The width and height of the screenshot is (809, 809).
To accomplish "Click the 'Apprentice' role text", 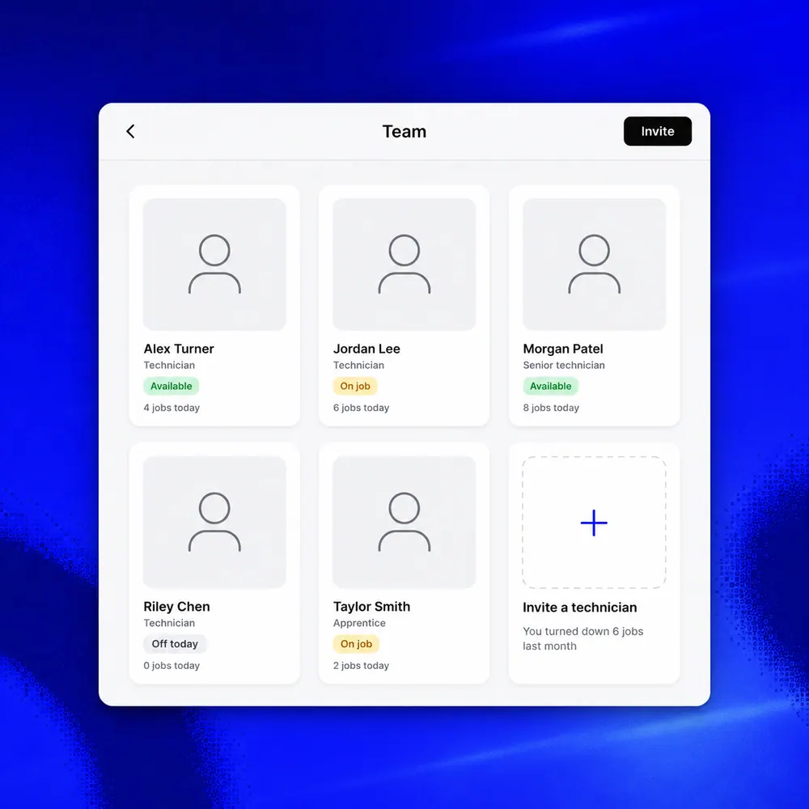I will click(x=360, y=623).
